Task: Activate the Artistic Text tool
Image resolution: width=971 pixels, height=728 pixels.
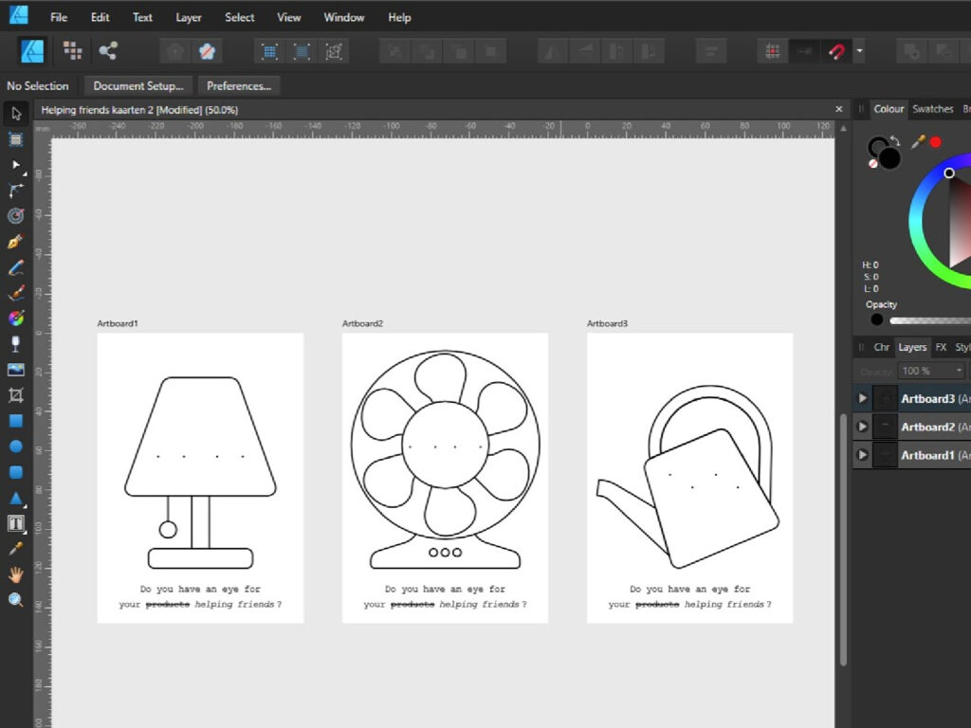Action: click(15, 523)
